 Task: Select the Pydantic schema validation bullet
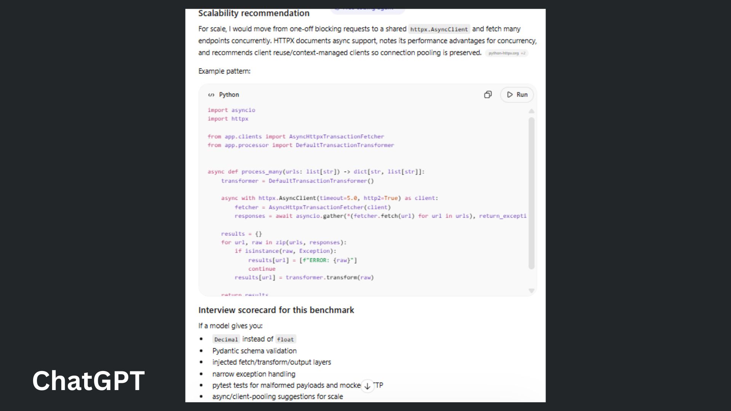pos(254,350)
